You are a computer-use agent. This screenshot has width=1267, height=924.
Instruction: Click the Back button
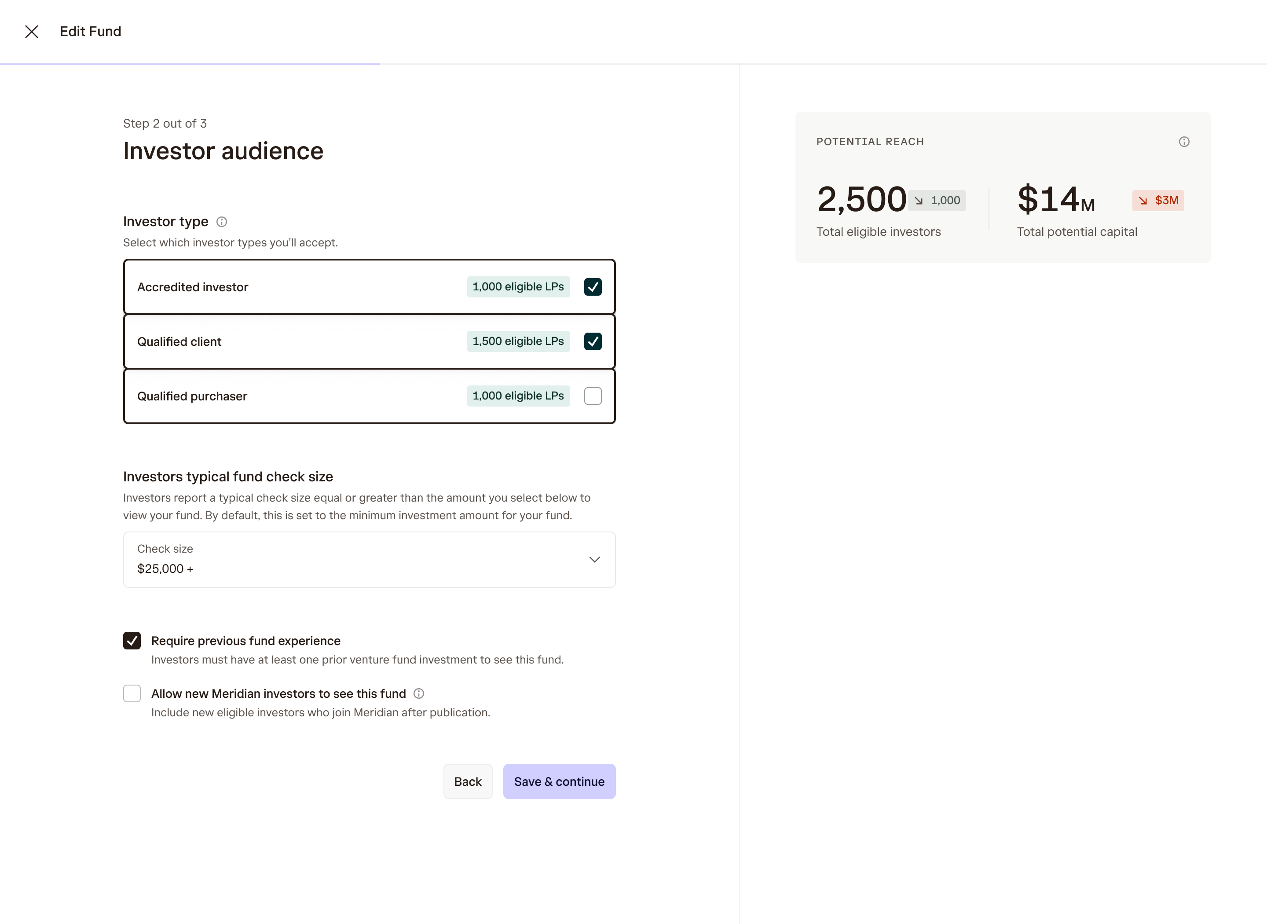pyautogui.click(x=468, y=781)
